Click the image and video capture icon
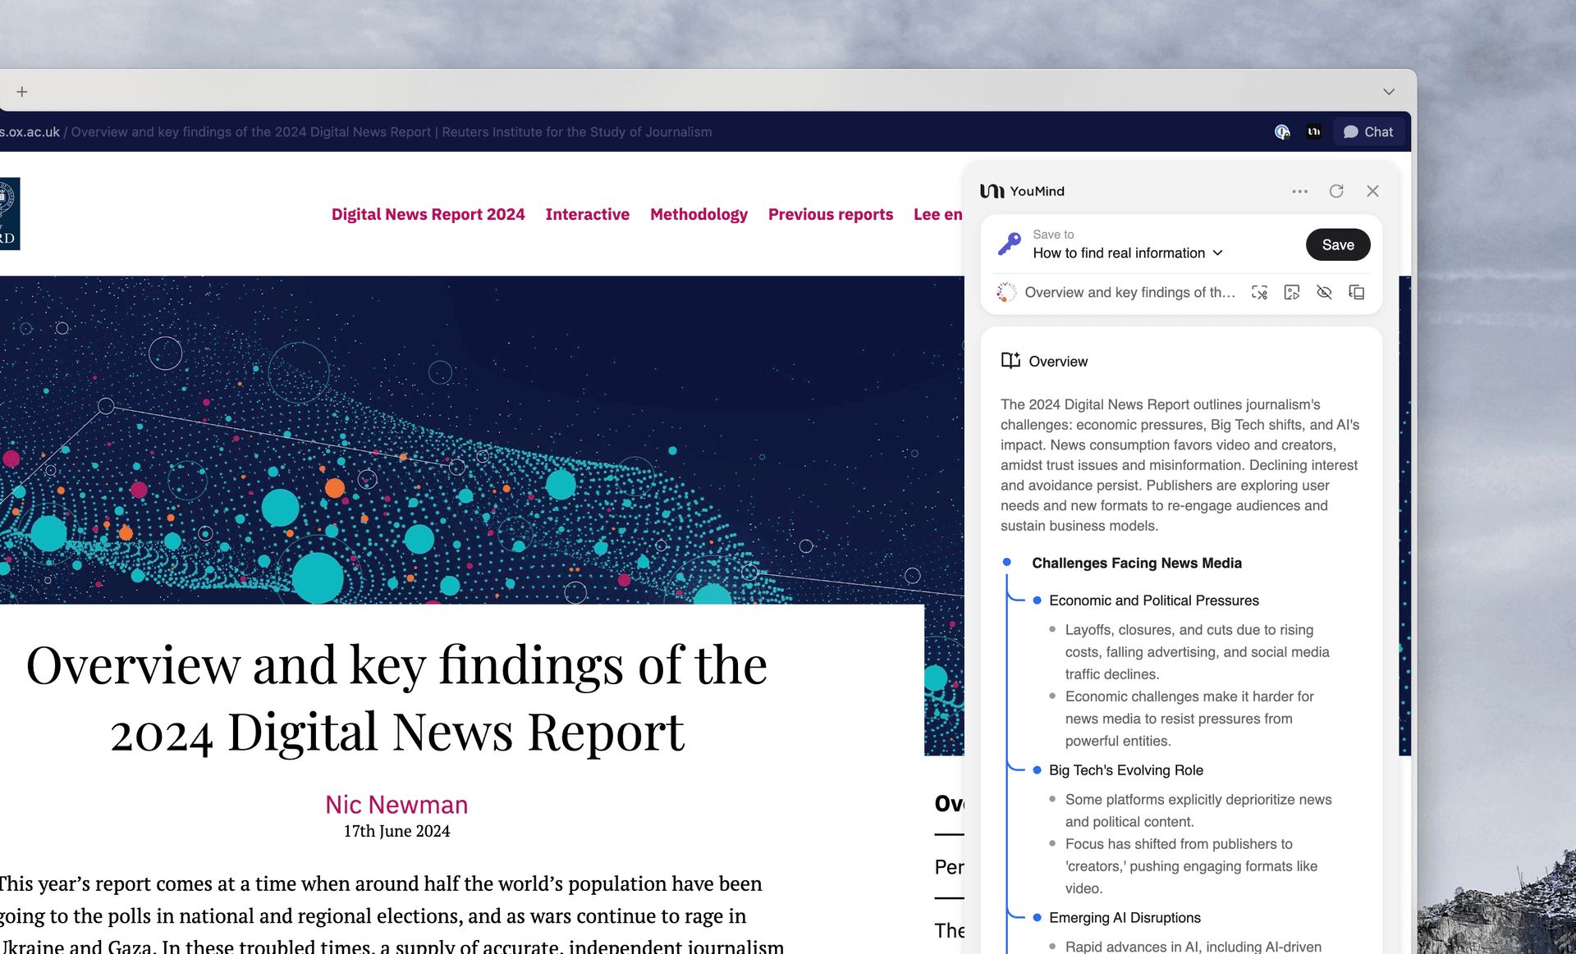 (x=1292, y=293)
